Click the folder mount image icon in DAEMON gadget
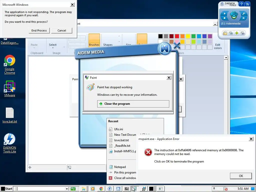The height and width of the screenshot is (192, 256). click(225, 33)
